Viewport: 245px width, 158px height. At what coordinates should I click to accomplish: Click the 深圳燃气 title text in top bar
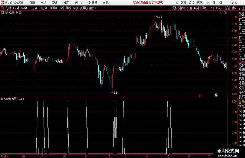click(x=158, y=3)
